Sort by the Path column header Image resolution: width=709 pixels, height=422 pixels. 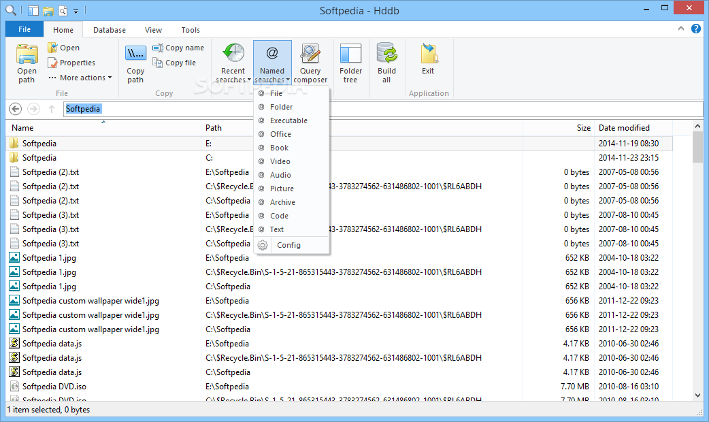(362, 127)
